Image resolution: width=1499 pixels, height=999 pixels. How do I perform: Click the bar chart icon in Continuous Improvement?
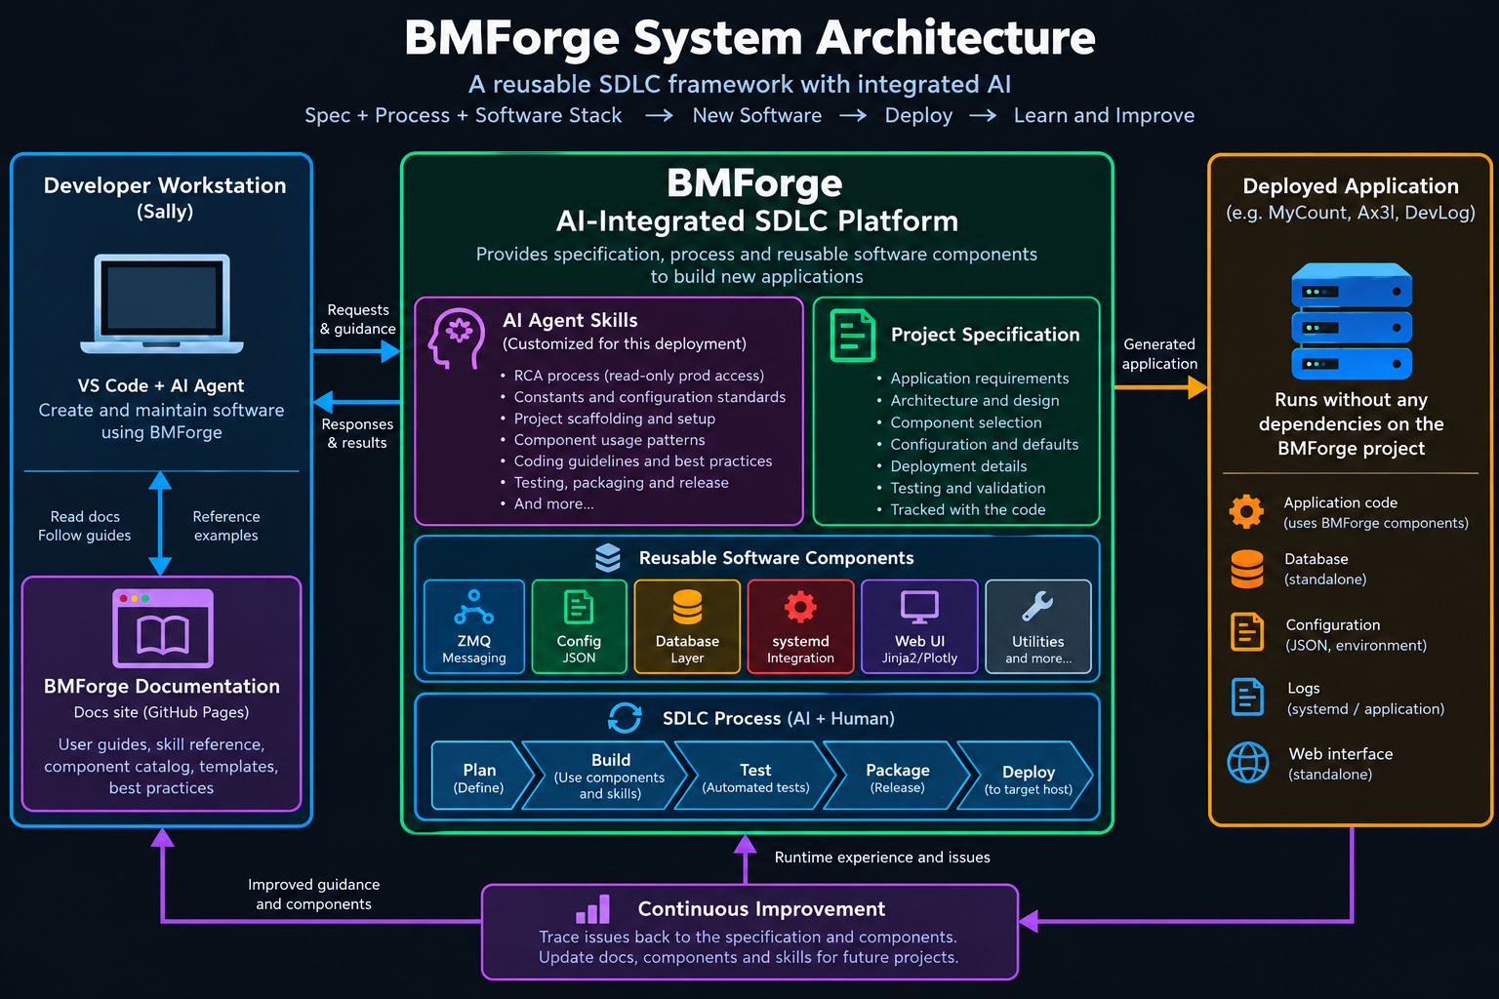click(592, 909)
